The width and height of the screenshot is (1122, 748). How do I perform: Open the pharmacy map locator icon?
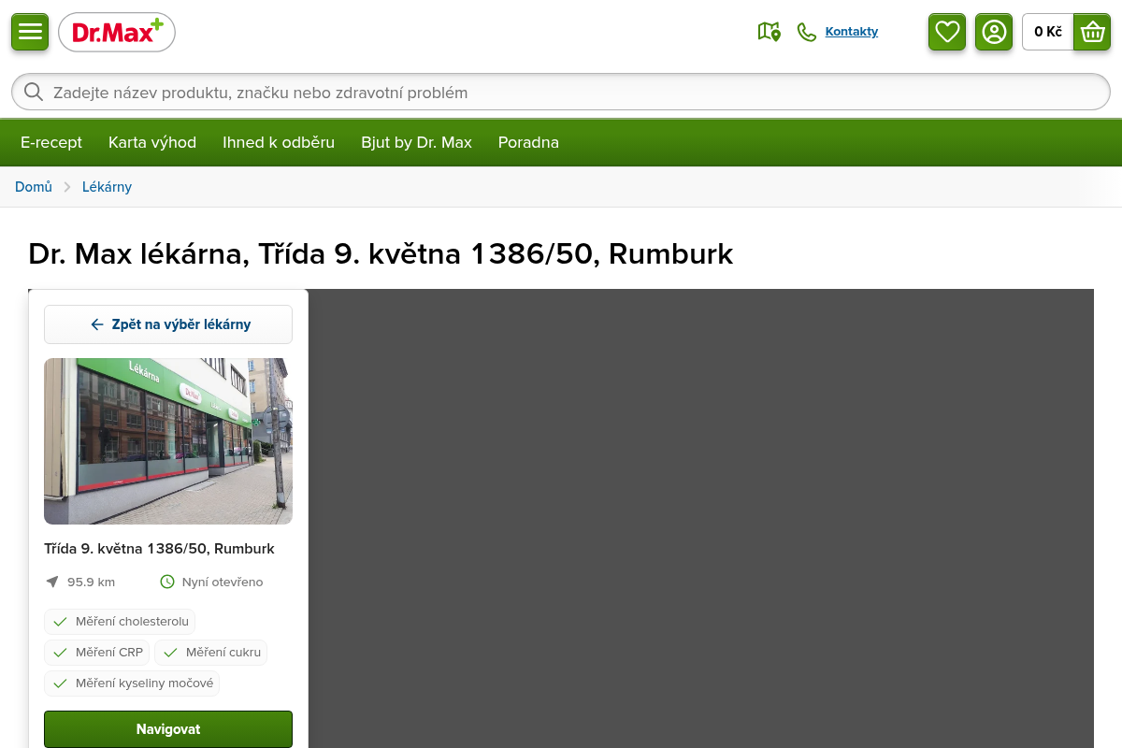point(769,32)
